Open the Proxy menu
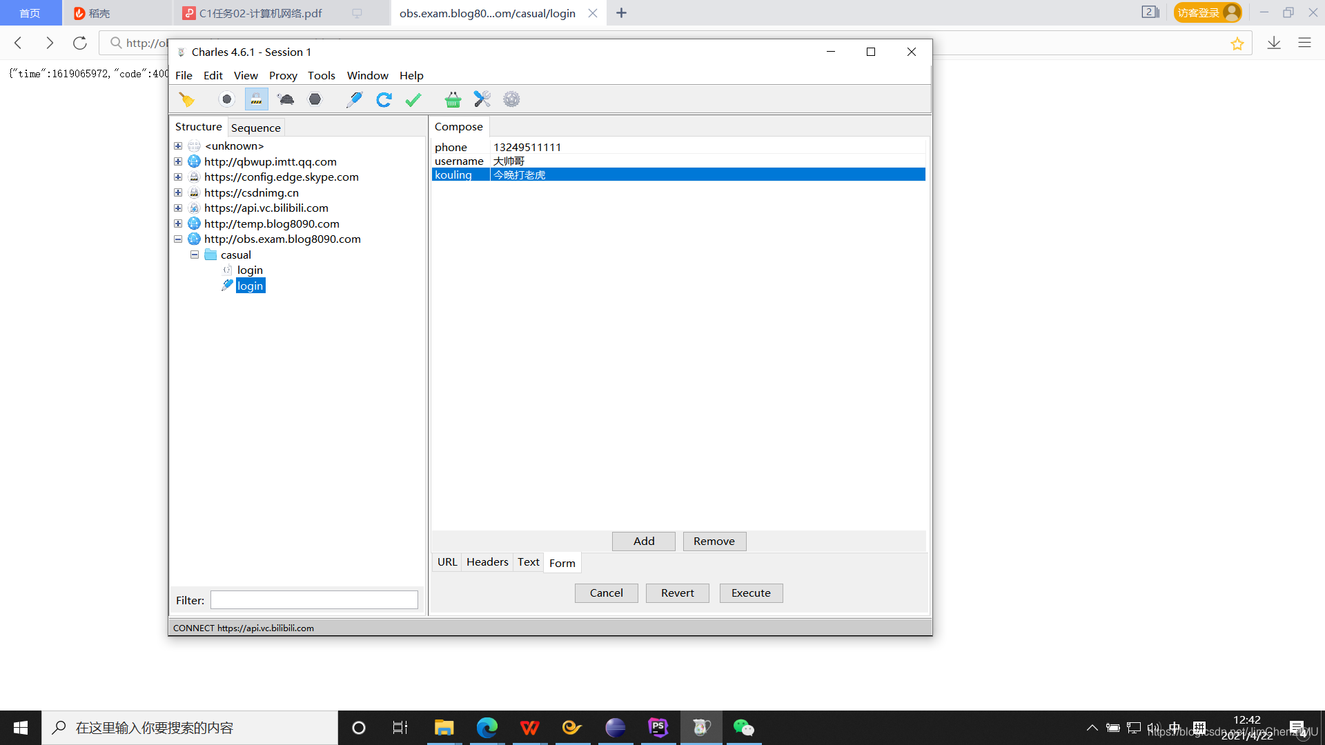Image resolution: width=1325 pixels, height=745 pixels. click(283, 75)
